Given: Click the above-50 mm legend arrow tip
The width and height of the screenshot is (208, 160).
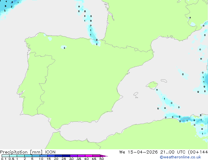Looking at the screenshot, I should pos(104,156).
